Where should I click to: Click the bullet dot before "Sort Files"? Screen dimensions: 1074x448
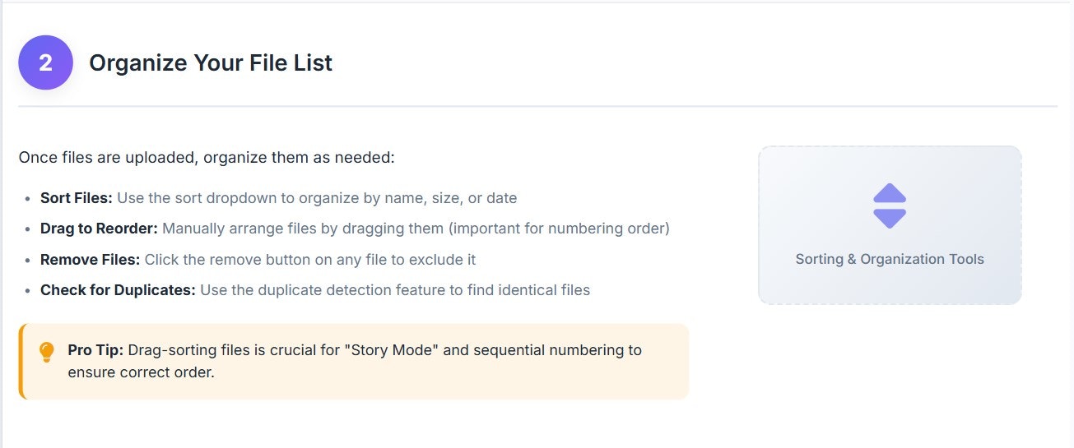click(29, 199)
